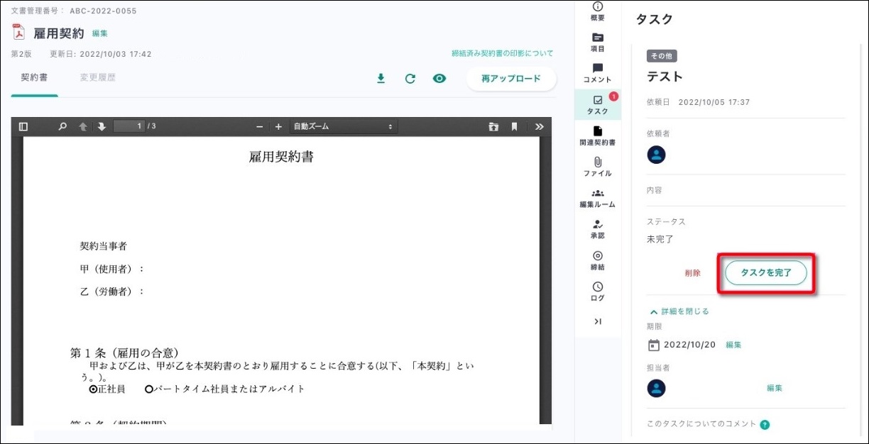
Task: Open the コメント sidebar panel
Action: point(597,73)
